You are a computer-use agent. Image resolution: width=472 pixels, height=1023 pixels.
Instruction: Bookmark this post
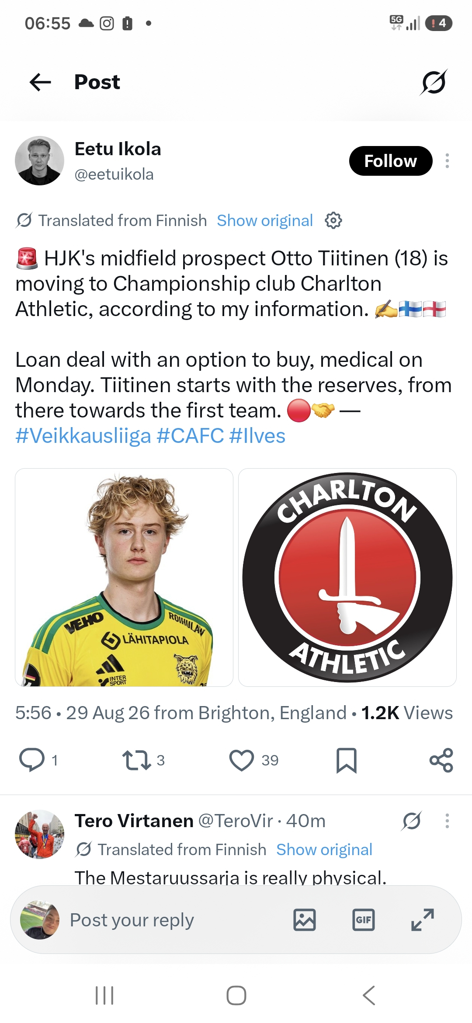[x=347, y=760]
